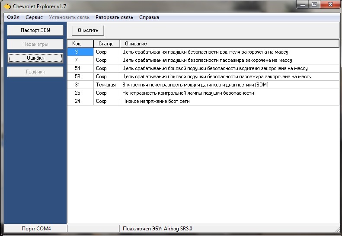Clear errors with the Очистить button
This screenshot has width=342, height=236.
point(88,30)
